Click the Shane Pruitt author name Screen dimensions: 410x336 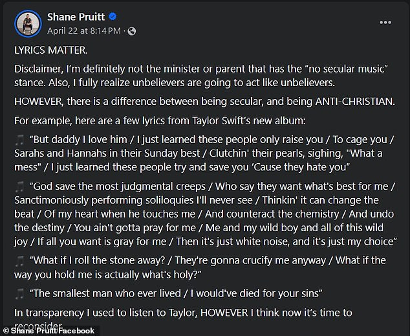(76, 17)
